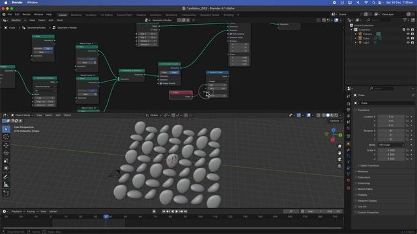Switch to the Layout workspace tab
This screenshot has width=417, height=234.
[63, 15]
